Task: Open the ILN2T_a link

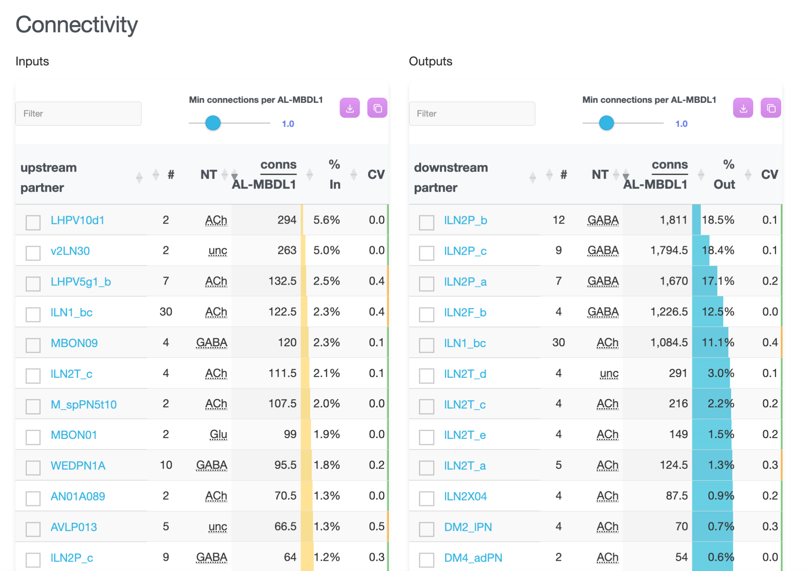Action: [465, 466]
